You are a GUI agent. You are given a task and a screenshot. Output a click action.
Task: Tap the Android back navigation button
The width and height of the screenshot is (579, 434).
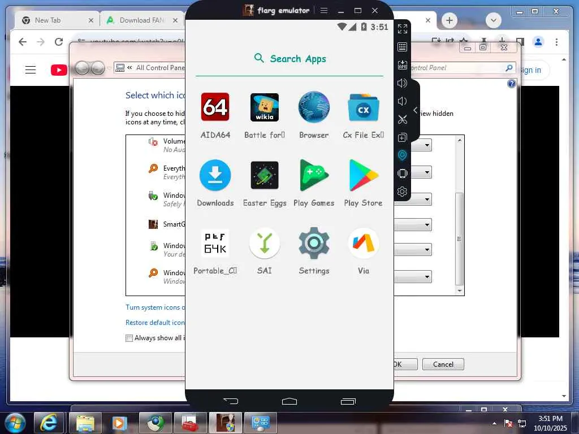(x=231, y=401)
